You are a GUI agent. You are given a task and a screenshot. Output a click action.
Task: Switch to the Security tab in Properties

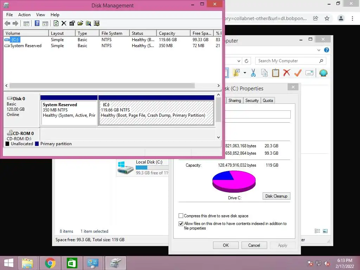tap(252, 101)
